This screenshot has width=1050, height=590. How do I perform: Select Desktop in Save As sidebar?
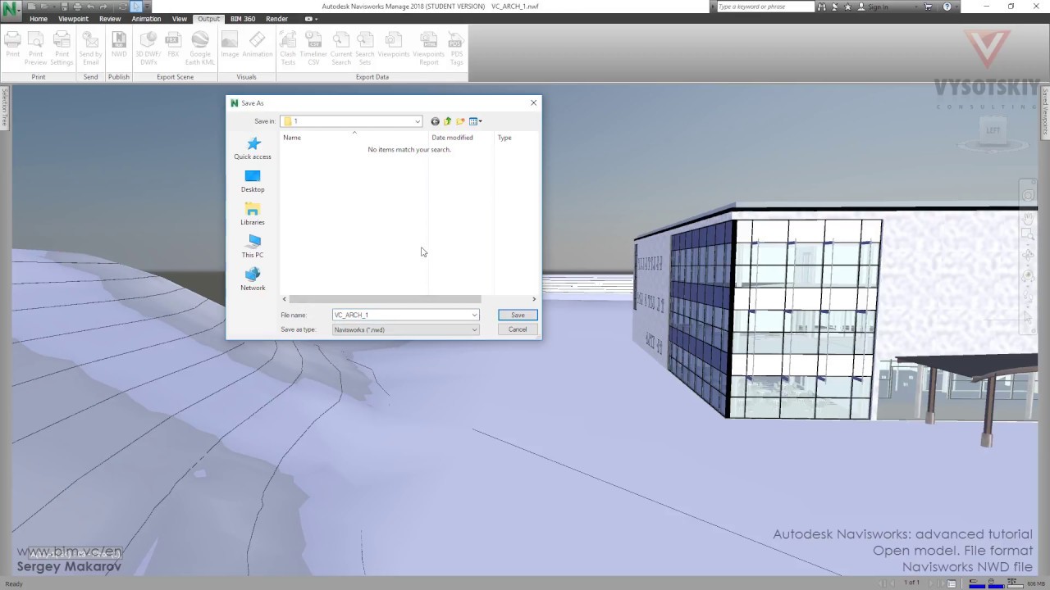coord(253,181)
